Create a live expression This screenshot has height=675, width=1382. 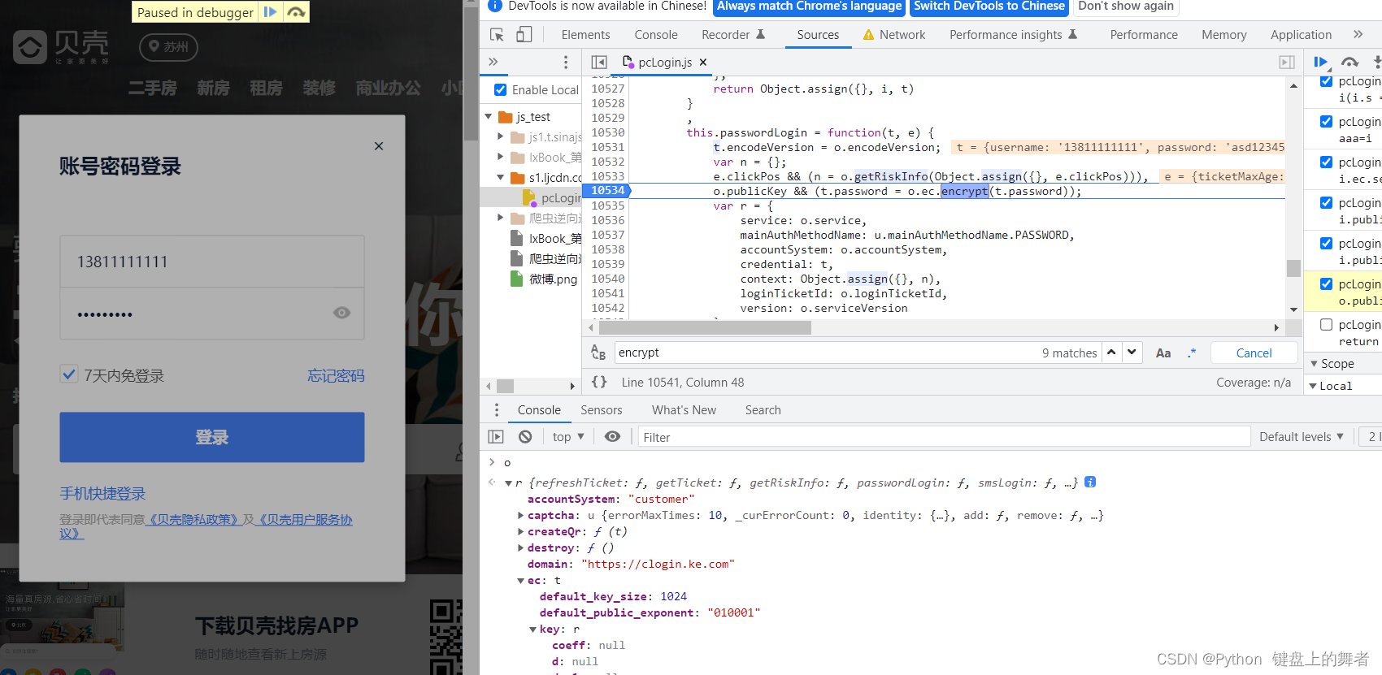point(612,437)
